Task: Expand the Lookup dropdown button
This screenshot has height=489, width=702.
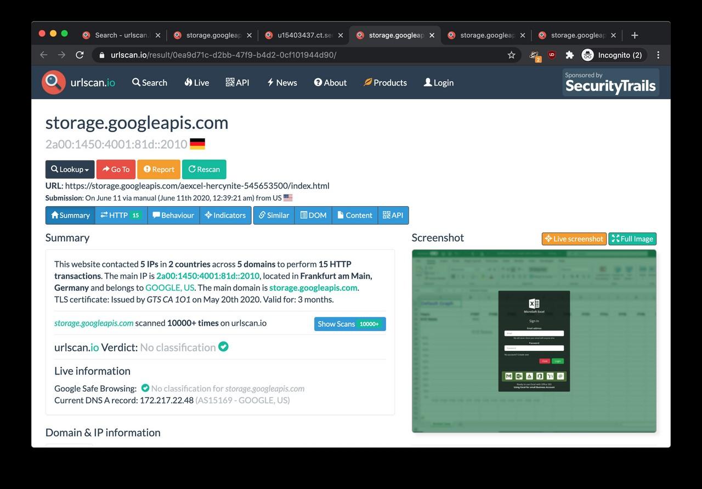Action: pyautogui.click(x=70, y=169)
